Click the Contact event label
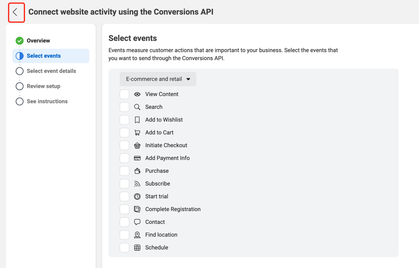This screenshot has height=268, width=419. point(155,222)
